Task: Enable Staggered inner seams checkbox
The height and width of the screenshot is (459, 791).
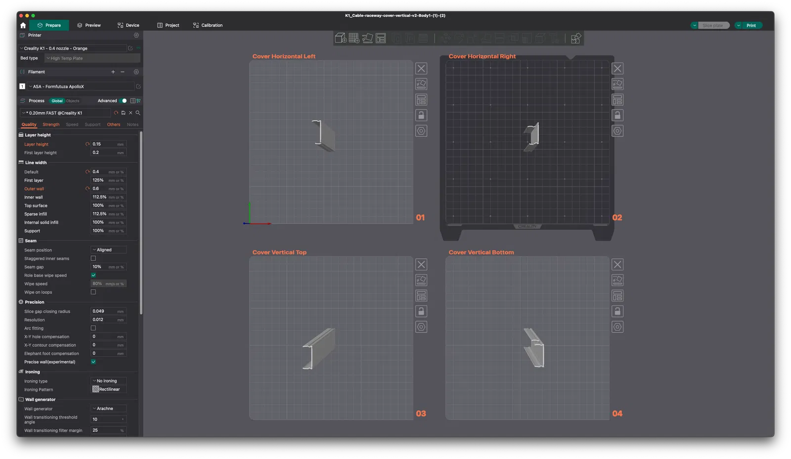Action: tap(93, 258)
